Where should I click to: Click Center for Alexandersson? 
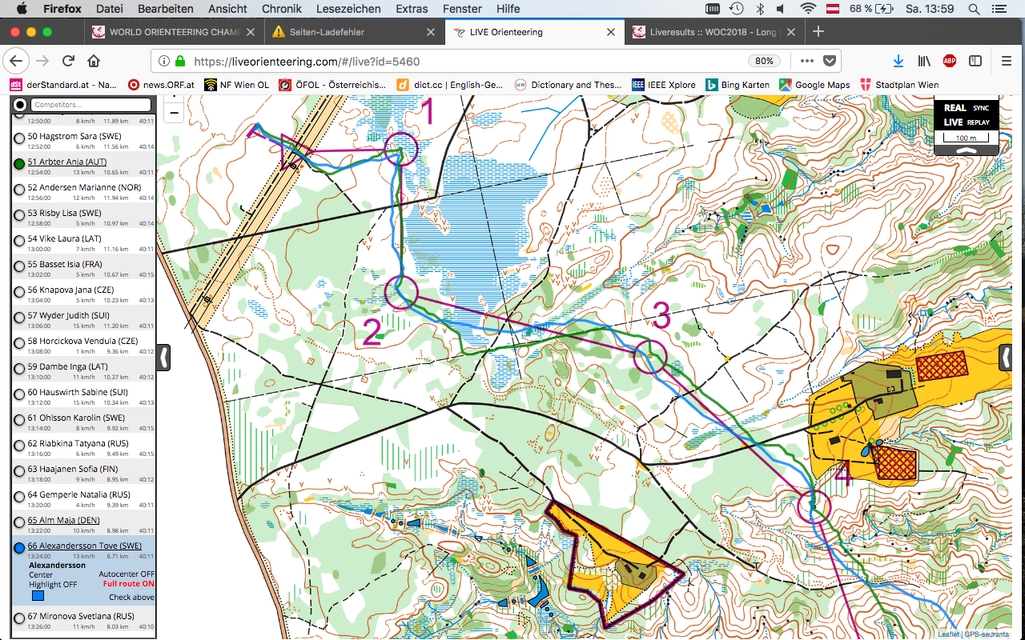(41, 574)
